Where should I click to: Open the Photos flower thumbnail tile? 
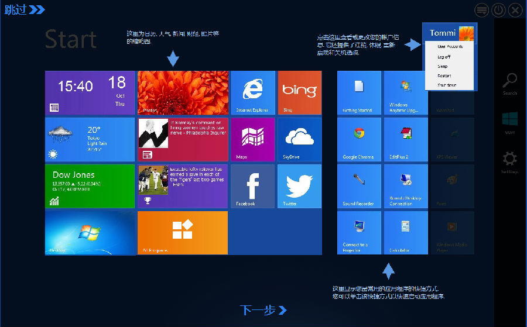coord(183,92)
